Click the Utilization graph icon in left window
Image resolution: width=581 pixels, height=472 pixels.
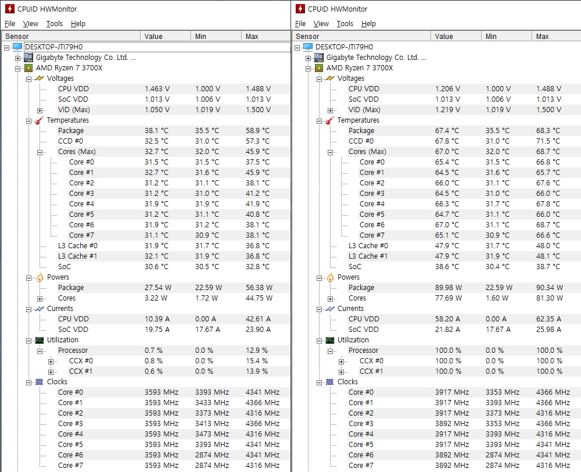click(40, 340)
